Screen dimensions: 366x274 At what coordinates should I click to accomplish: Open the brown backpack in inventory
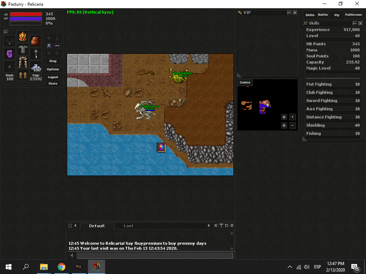[x=36, y=41]
